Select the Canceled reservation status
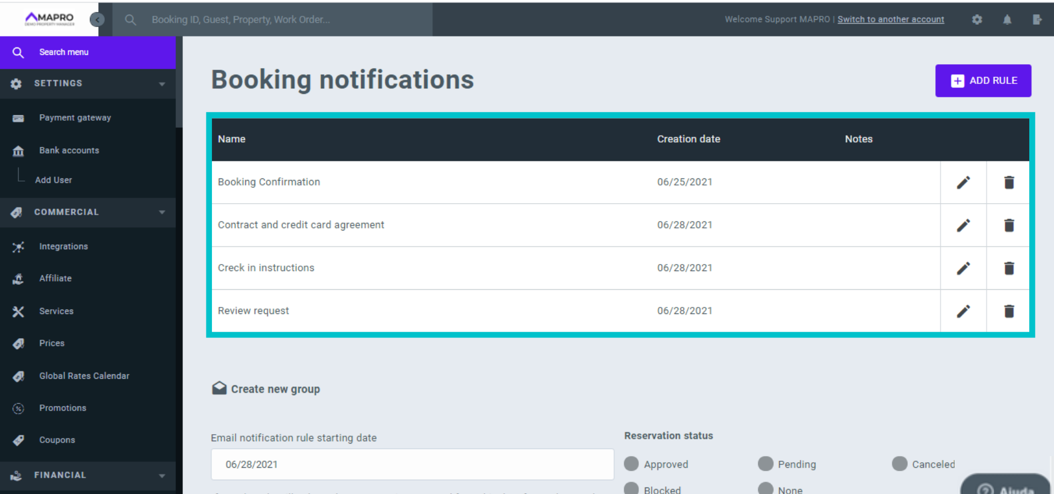1054x494 pixels. [x=899, y=464]
